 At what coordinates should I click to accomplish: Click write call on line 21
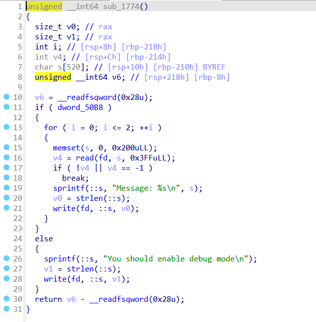[64, 208]
